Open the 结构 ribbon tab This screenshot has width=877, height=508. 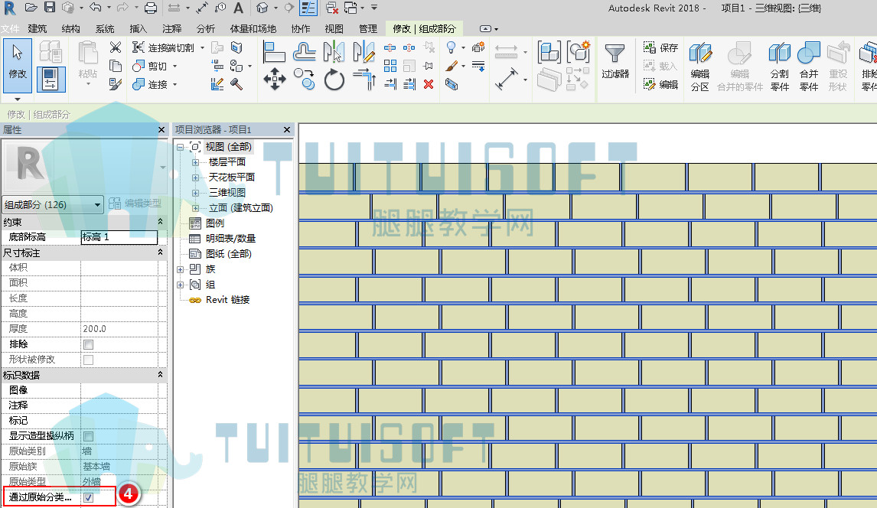(x=70, y=28)
